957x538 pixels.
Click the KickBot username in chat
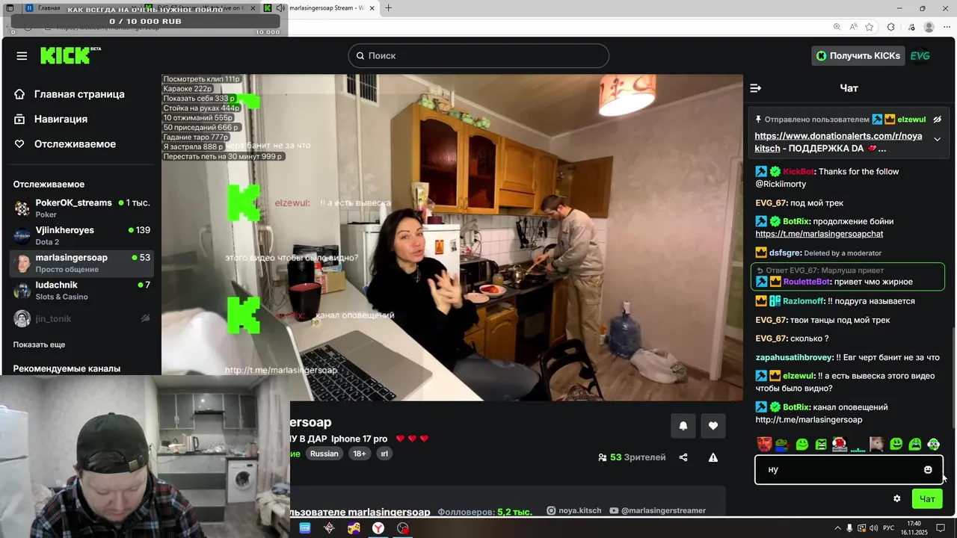click(798, 172)
